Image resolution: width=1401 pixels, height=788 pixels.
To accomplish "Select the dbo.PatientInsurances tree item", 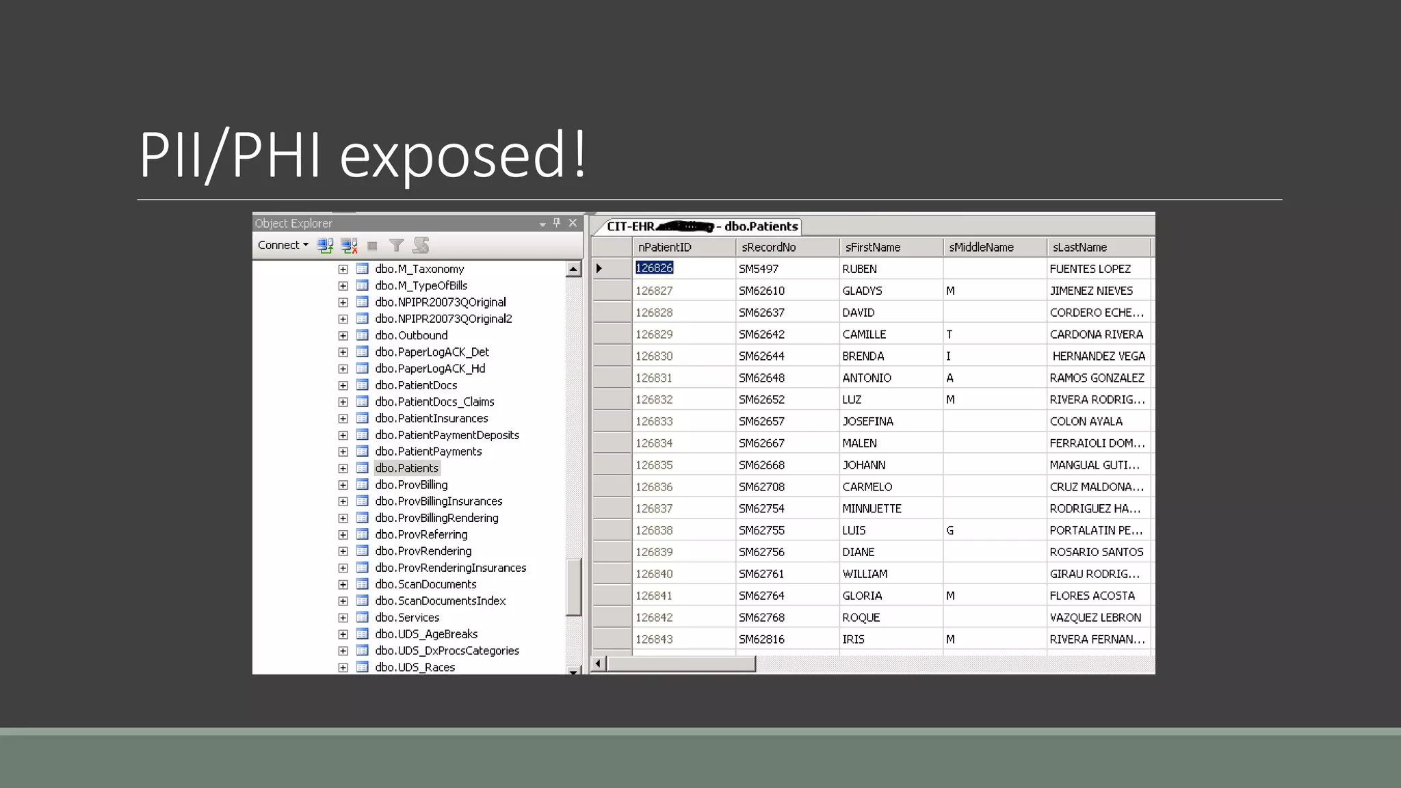I will click(x=431, y=419).
